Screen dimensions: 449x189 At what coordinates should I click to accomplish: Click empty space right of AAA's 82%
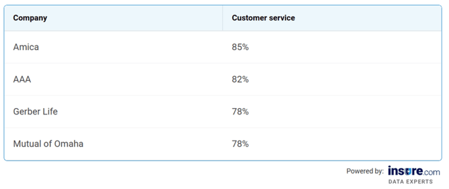pos(343,80)
